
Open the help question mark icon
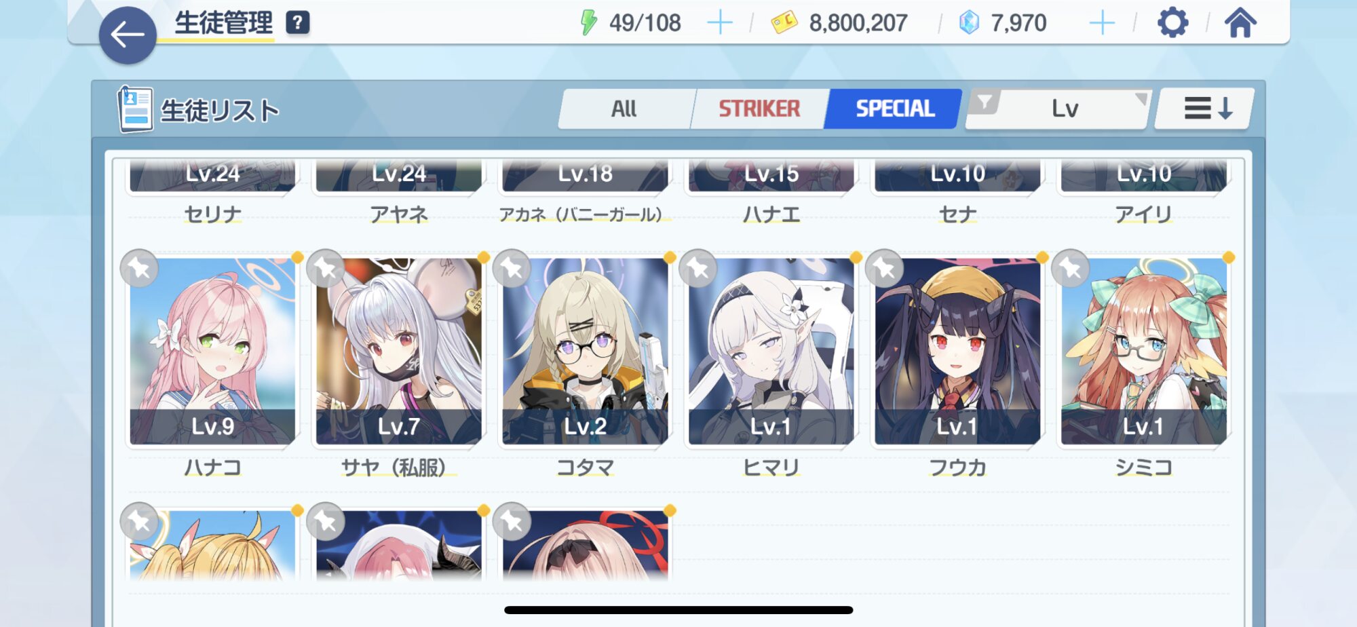pyautogui.click(x=297, y=23)
